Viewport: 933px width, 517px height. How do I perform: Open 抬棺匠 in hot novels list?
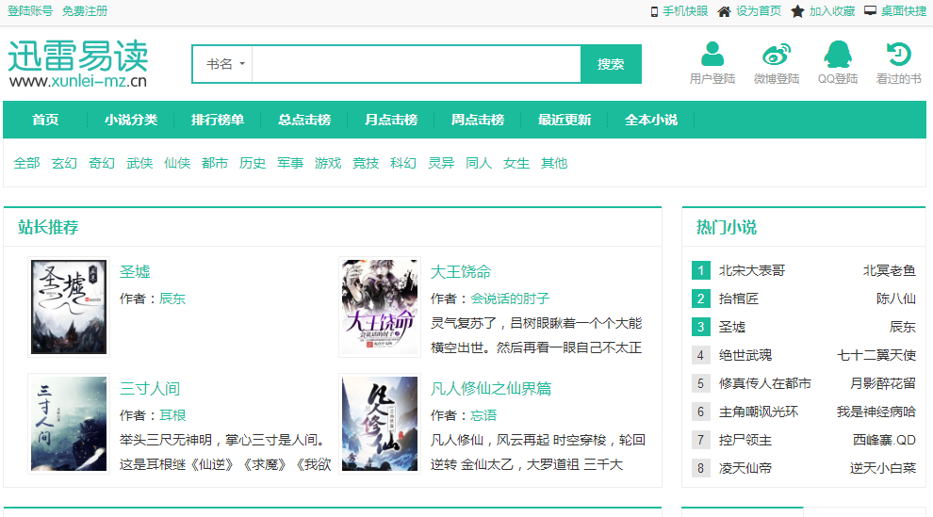point(739,299)
